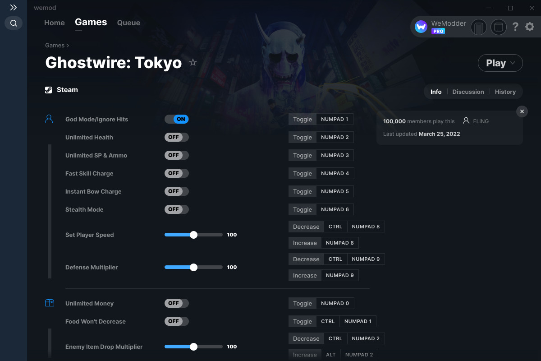Click the Games breadcrumb chevron
The image size is (541, 361).
68,45
